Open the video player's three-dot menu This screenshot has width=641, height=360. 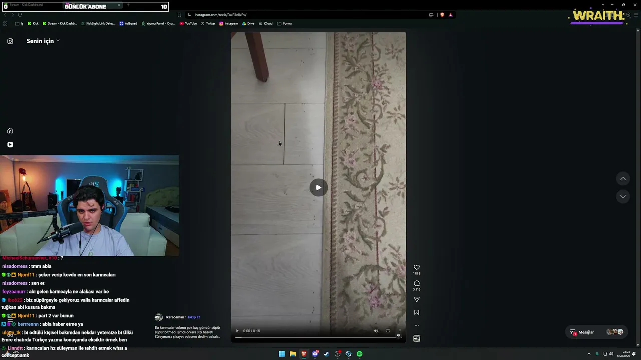click(400, 331)
